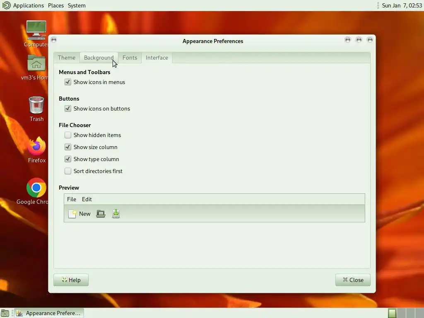Open the Places menu

56,5
